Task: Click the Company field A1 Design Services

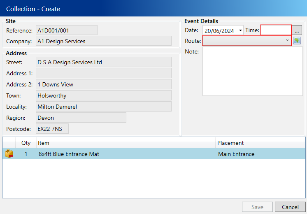Action: [x=103, y=41]
